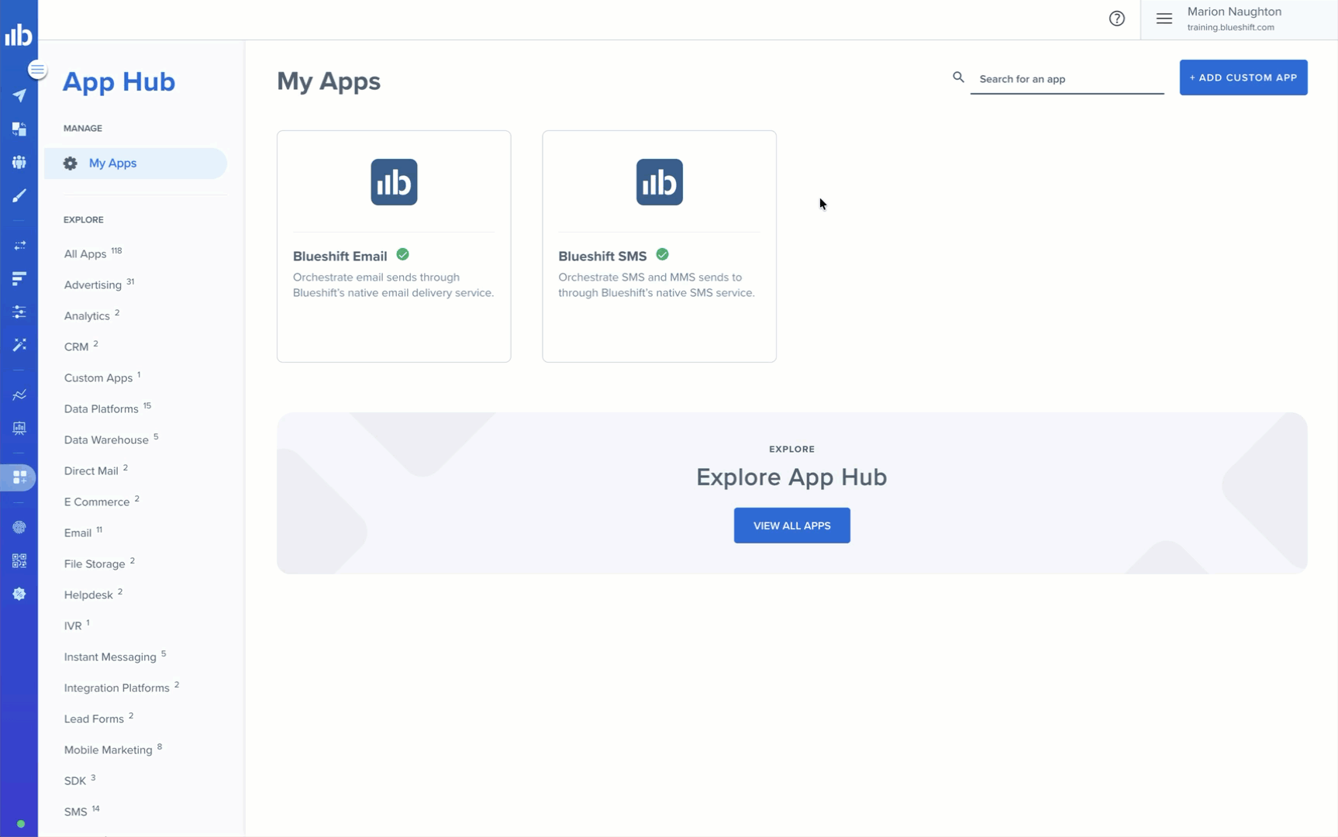
Task: Open the transfer arrows sidebar icon
Action: click(19, 245)
